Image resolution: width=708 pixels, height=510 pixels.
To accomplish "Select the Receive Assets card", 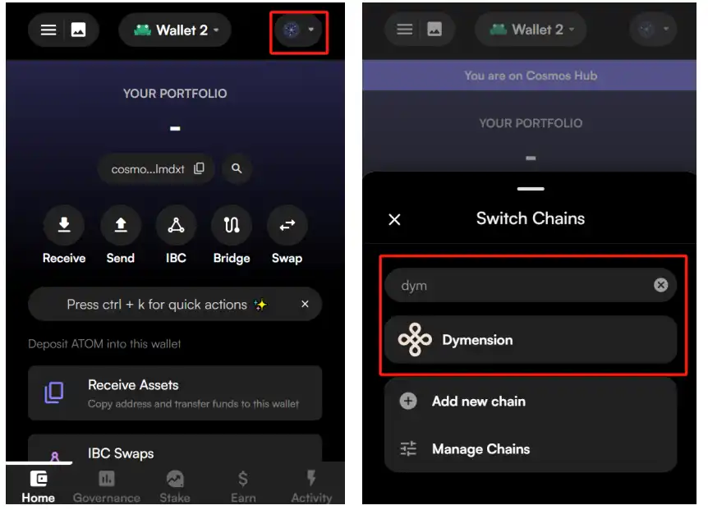I will coord(175,393).
